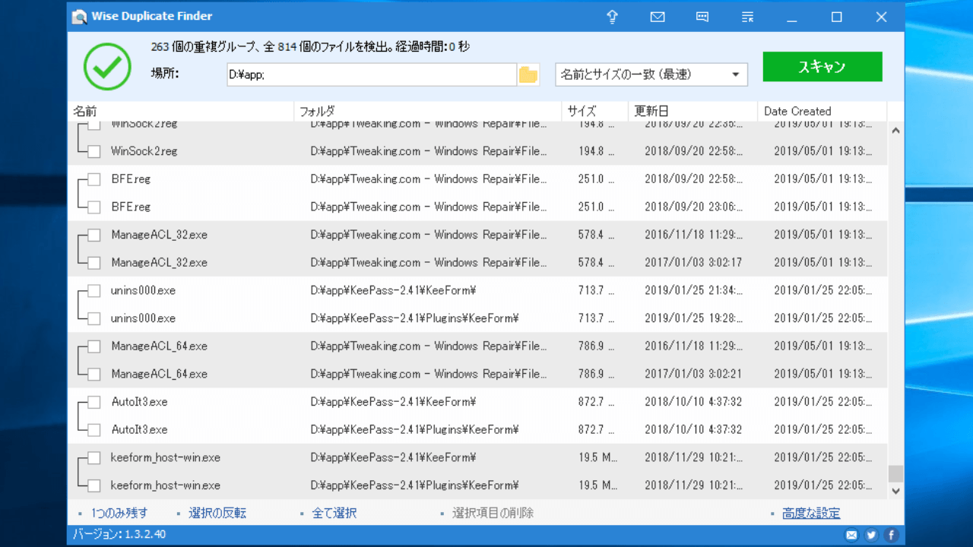Click date 2018/10/10 4:37:32 in KeeForm¥ row
Viewport: 973px width, 547px height.
point(693,402)
